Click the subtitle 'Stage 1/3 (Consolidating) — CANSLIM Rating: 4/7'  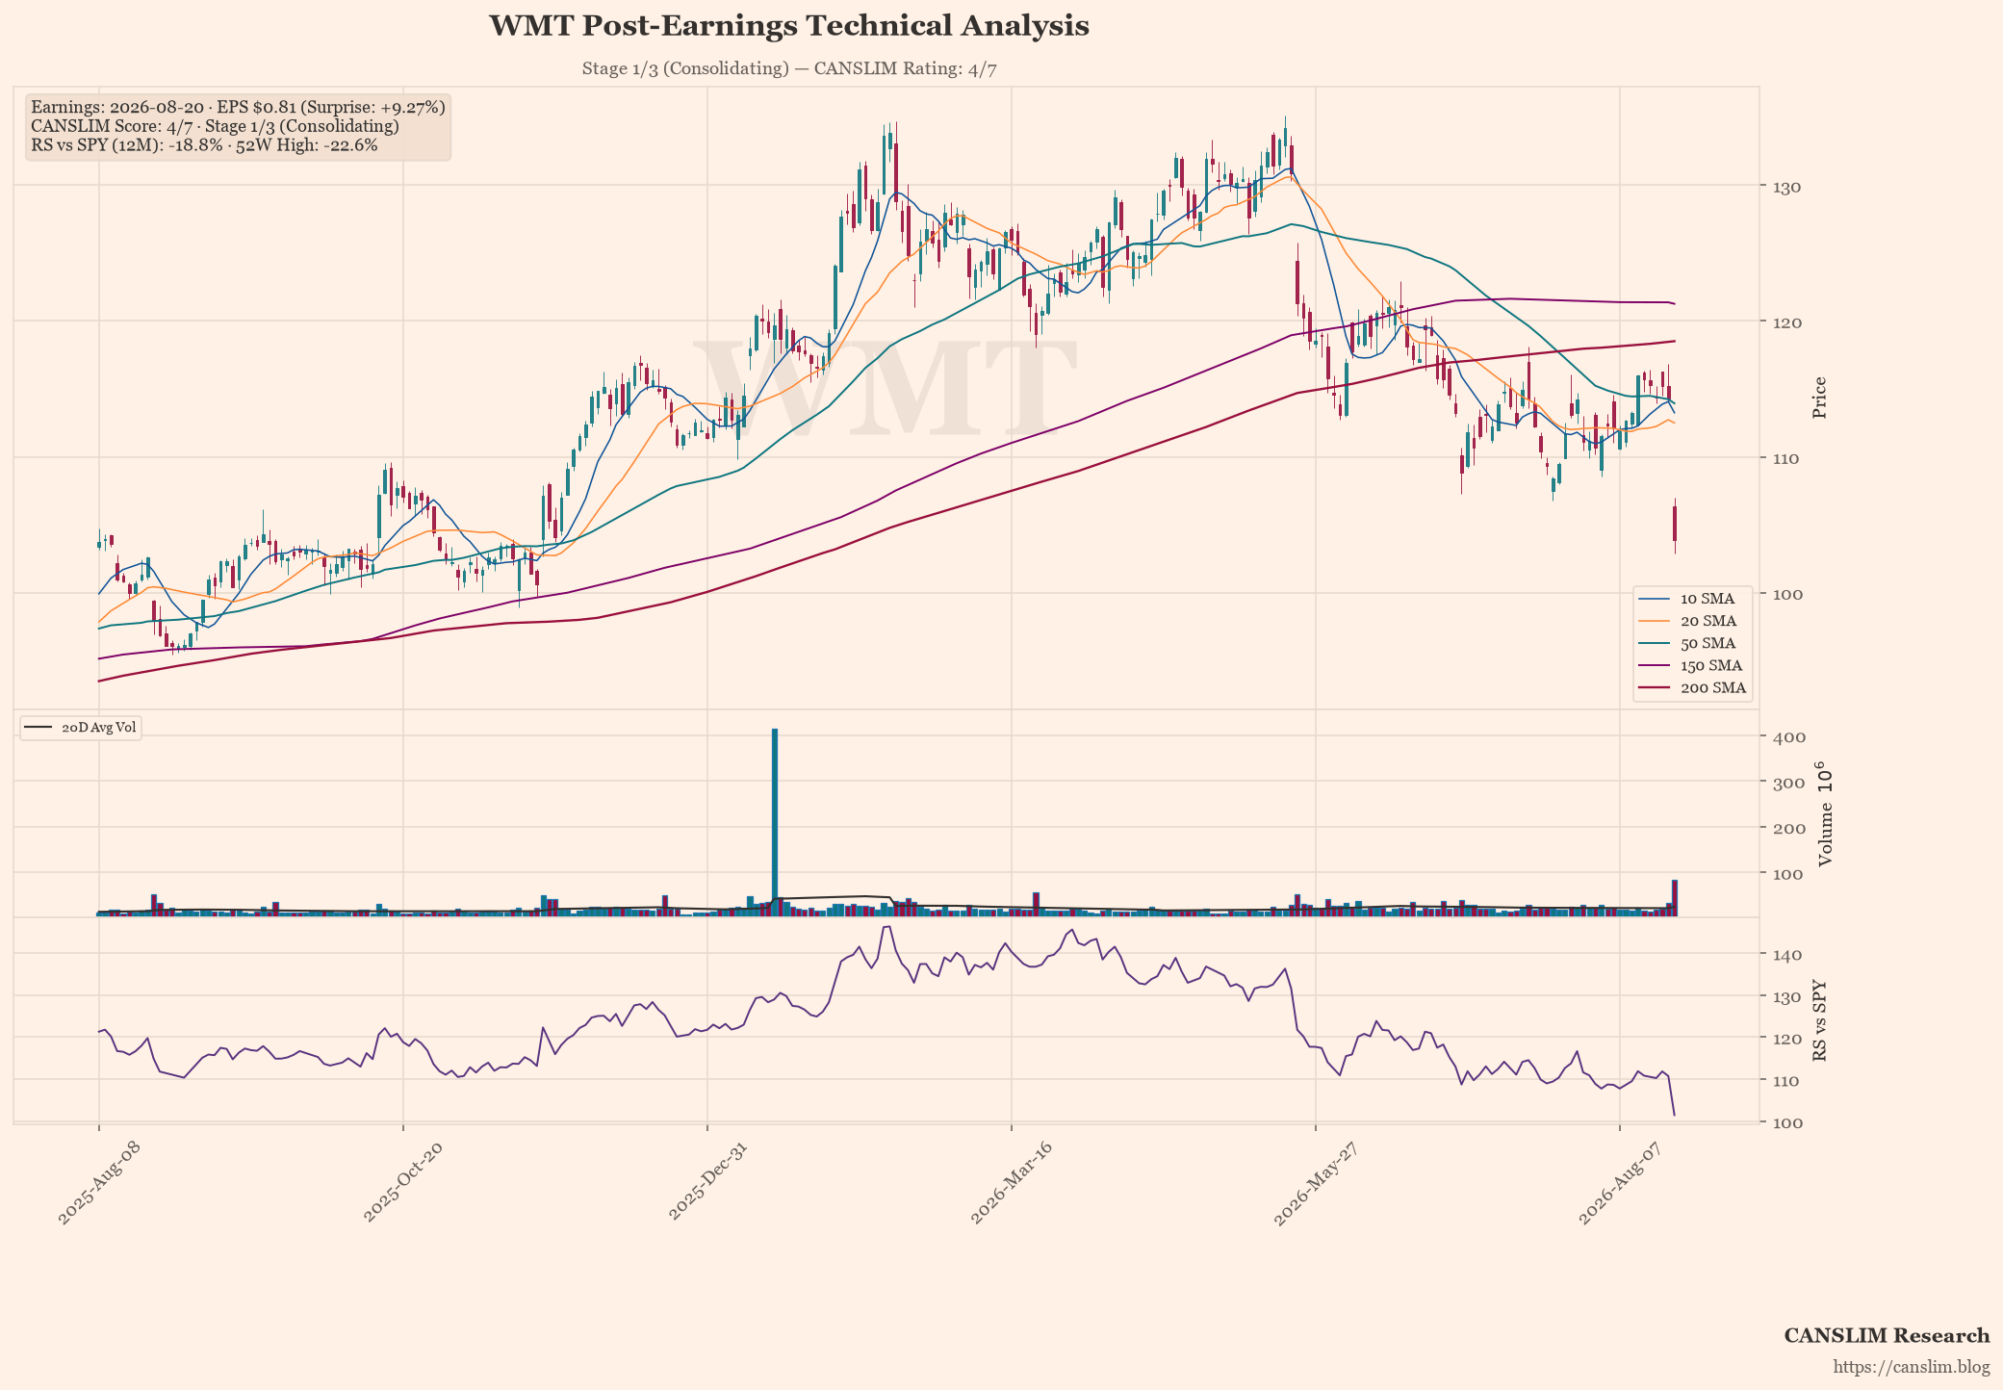[788, 69]
